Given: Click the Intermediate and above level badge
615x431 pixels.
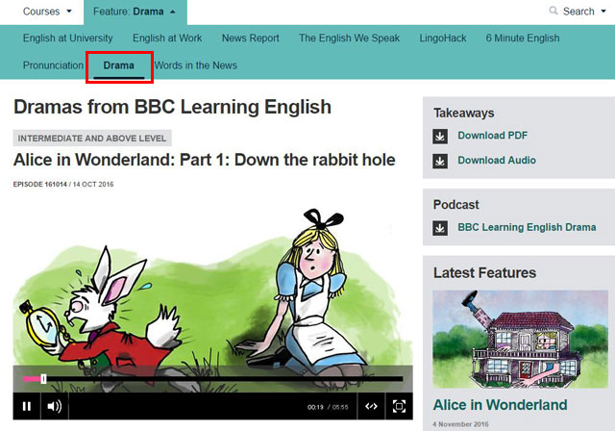Looking at the screenshot, I should pyautogui.click(x=92, y=139).
